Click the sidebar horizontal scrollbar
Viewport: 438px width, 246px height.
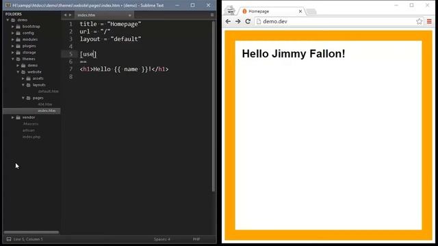[31, 232]
